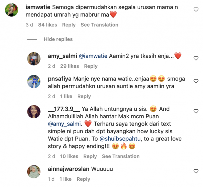Reply to iamwatie's comment
Screen dimensions: 203x187
click(x=69, y=25)
